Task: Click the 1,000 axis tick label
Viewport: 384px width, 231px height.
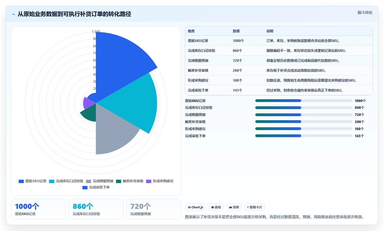Action: [96, 32]
